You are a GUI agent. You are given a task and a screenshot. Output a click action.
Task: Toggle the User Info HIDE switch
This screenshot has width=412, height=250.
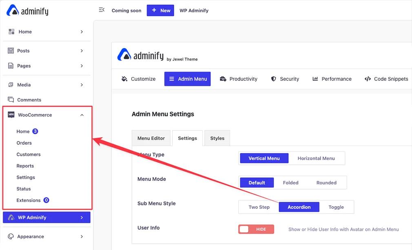pos(256,229)
